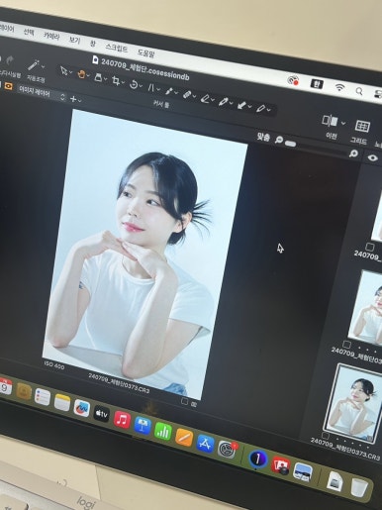Open Reminders app in the Dock
Image resolution: width=382 pixels, height=510 pixels.
(43, 397)
